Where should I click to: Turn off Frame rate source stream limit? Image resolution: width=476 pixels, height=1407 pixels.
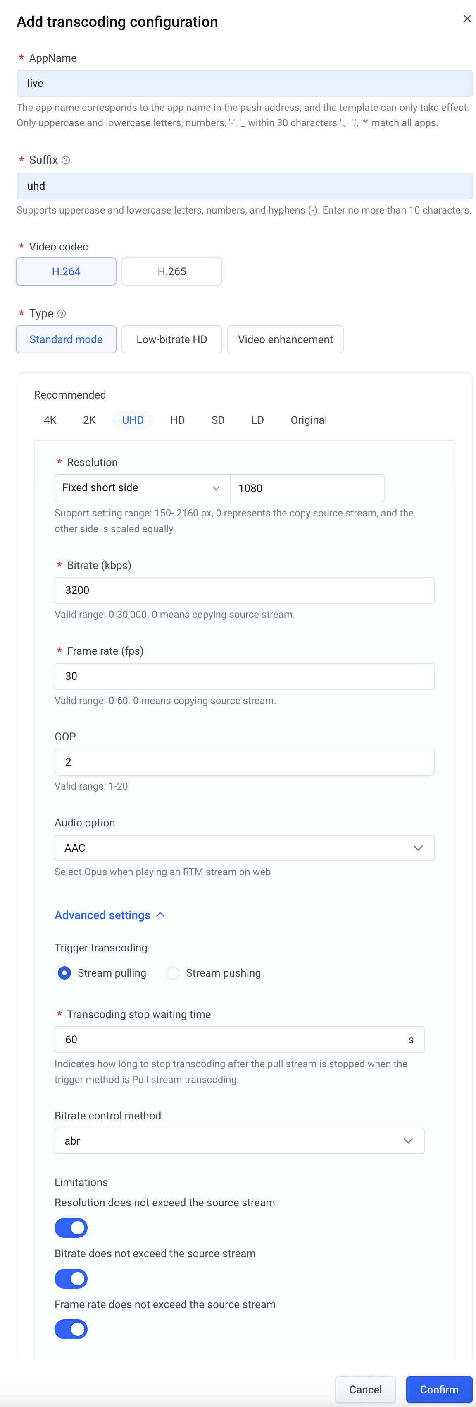pyautogui.click(x=71, y=1329)
